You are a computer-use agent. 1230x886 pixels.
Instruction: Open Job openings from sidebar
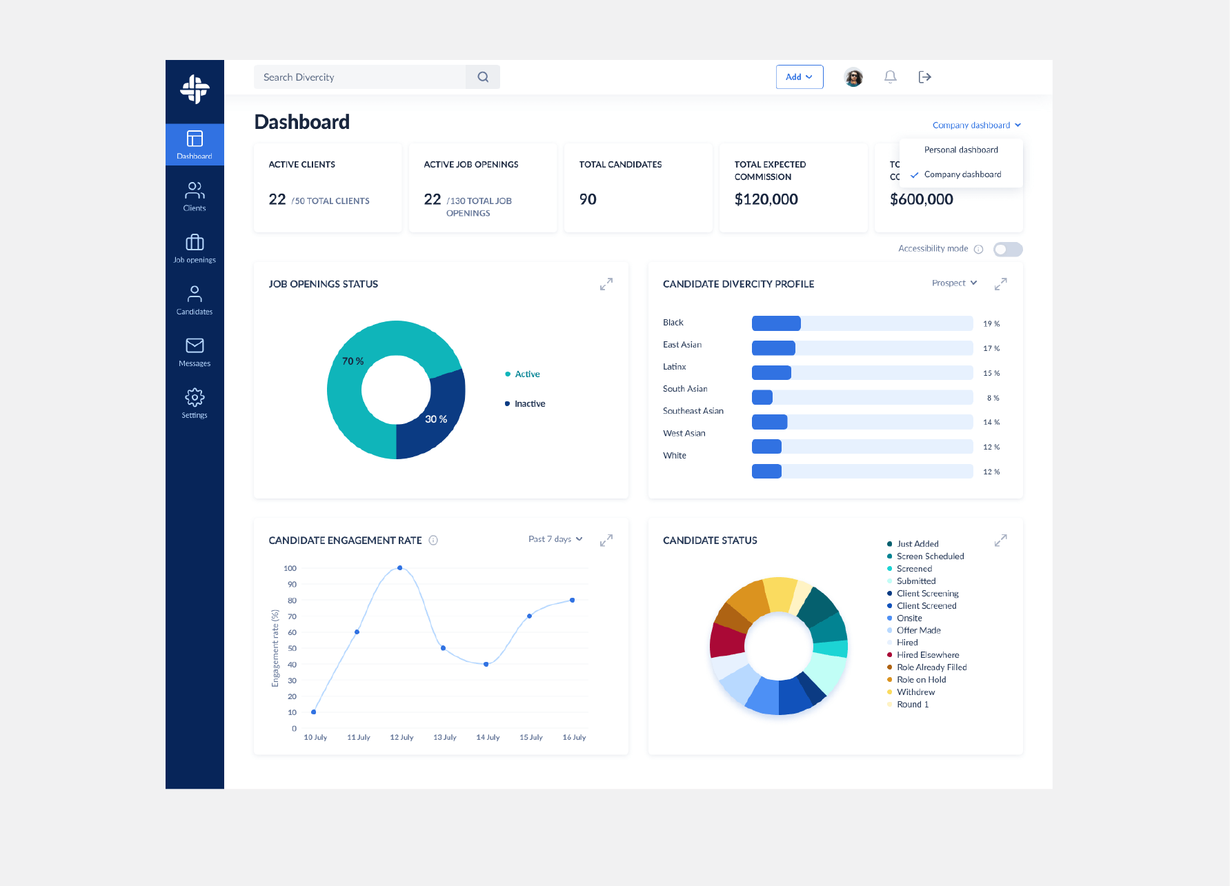pyautogui.click(x=195, y=248)
